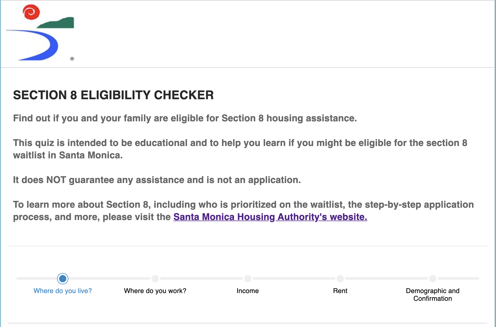Switch to the "Where do you work?" label
This screenshot has height=327, width=496.
[155, 291]
